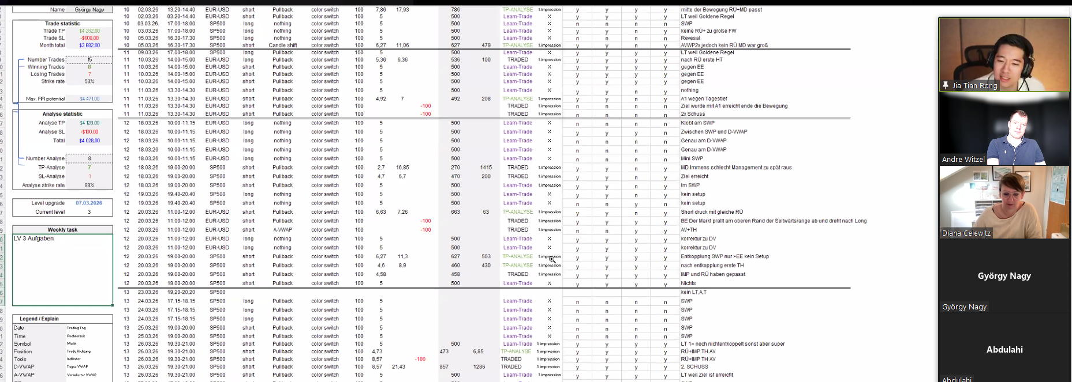The image size is (1072, 382).
Task: Select the Analyse strike rate value 88%
Action: 89,186
